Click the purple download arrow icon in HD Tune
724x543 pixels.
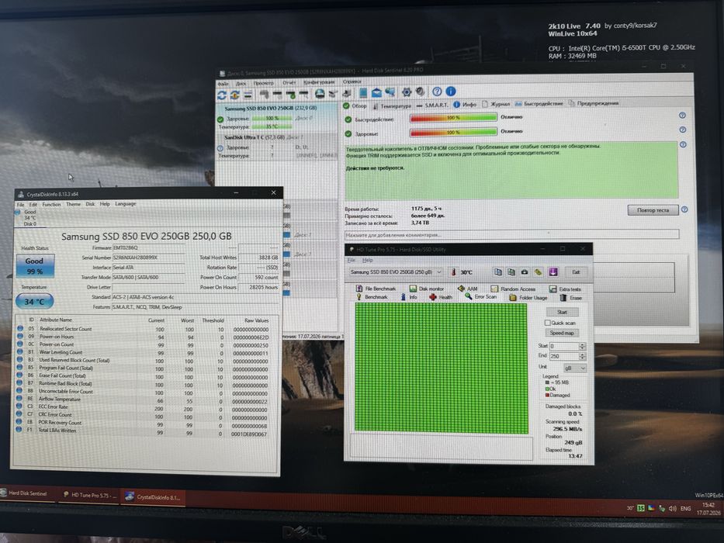pyautogui.click(x=553, y=272)
